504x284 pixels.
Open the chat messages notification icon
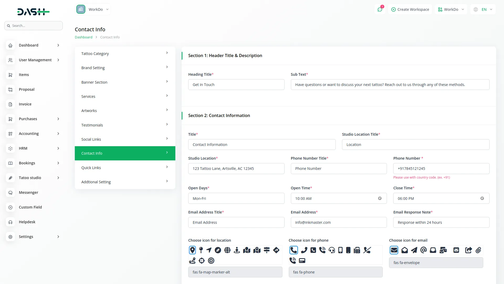(380, 9)
